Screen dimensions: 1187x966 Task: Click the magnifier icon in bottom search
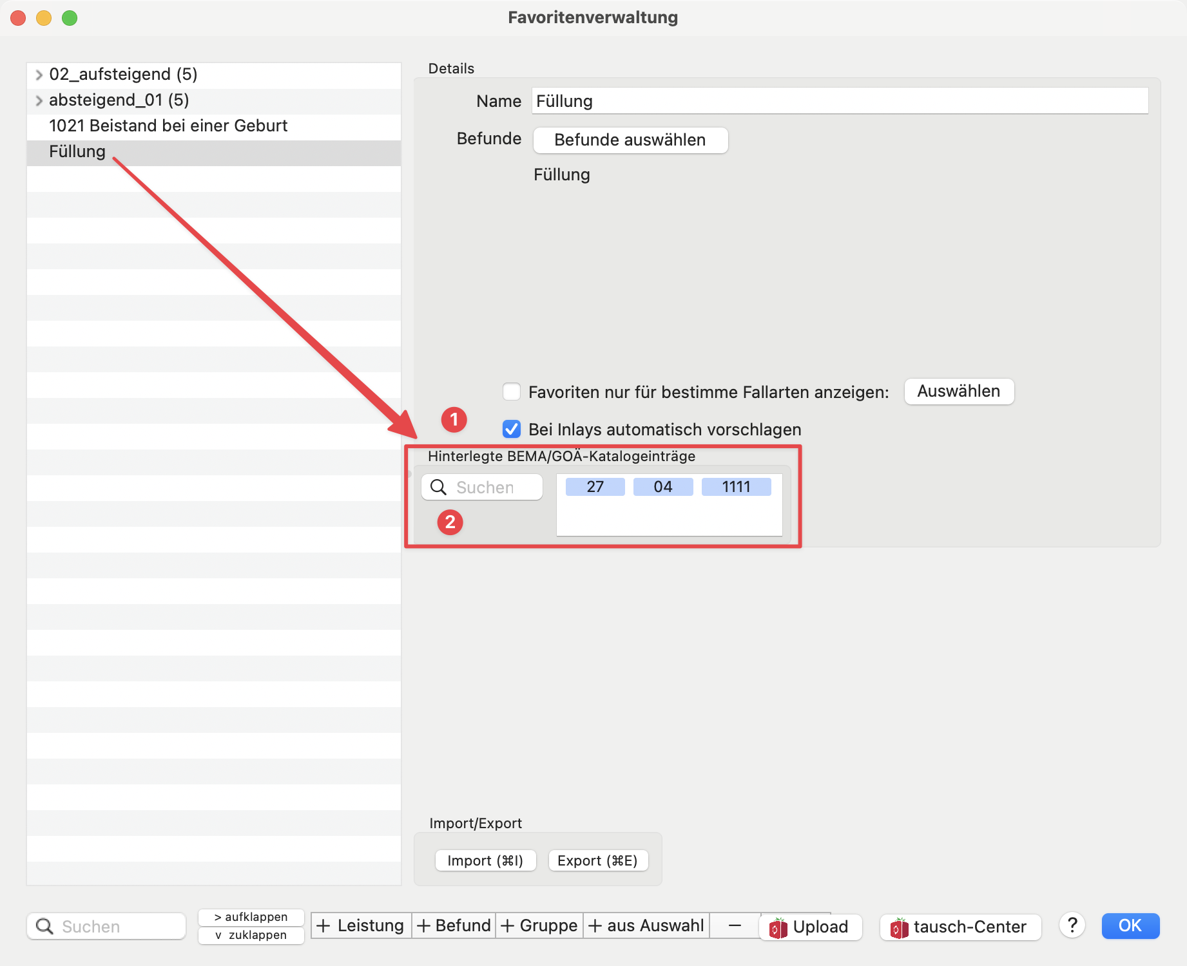(44, 926)
